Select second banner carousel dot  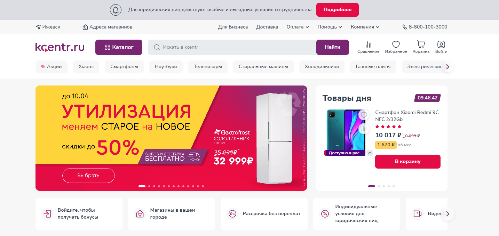(x=149, y=186)
